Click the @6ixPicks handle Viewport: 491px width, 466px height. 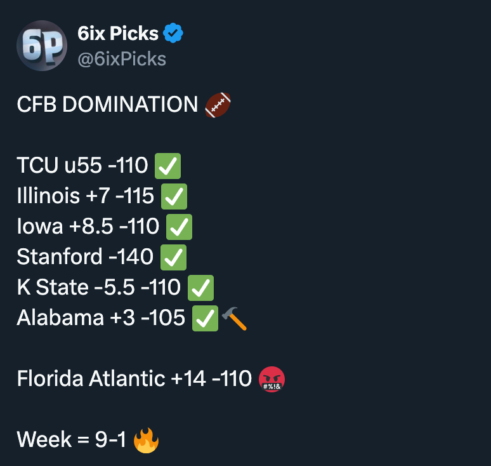click(x=121, y=59)
